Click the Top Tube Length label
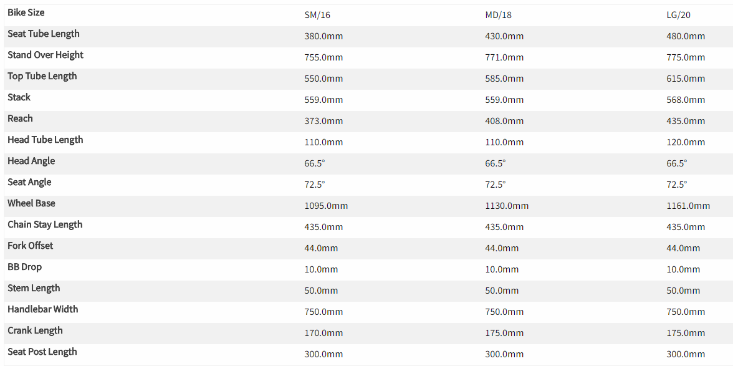The height and width of the screenshot is (366, 733). pos(42,76)
